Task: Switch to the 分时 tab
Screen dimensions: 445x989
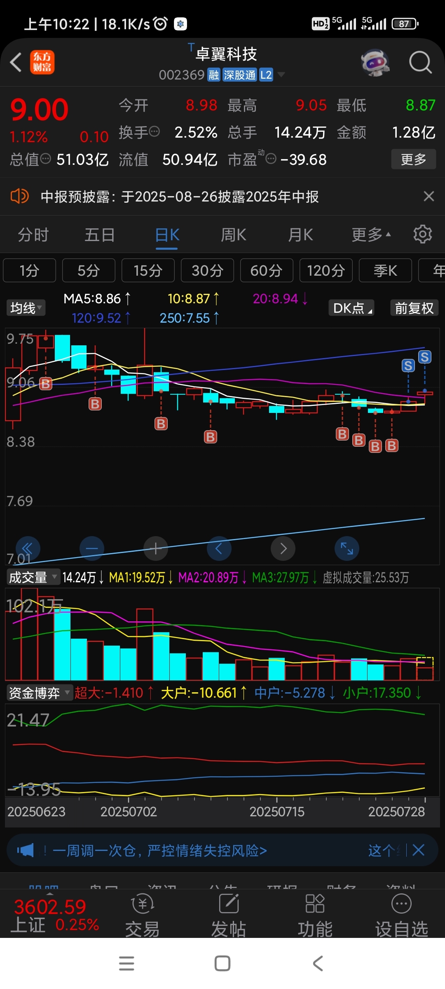Action: 33,235
